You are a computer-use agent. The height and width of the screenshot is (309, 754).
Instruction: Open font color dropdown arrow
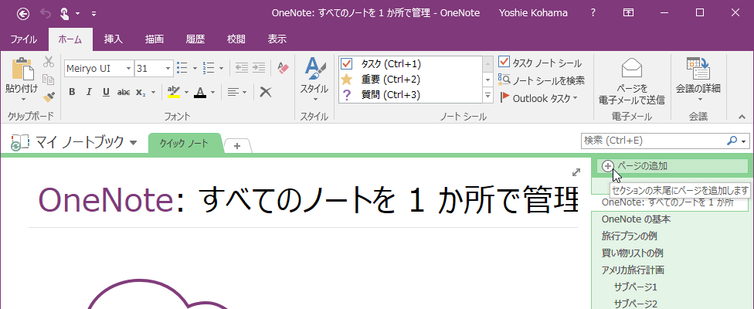click(212, 92)
